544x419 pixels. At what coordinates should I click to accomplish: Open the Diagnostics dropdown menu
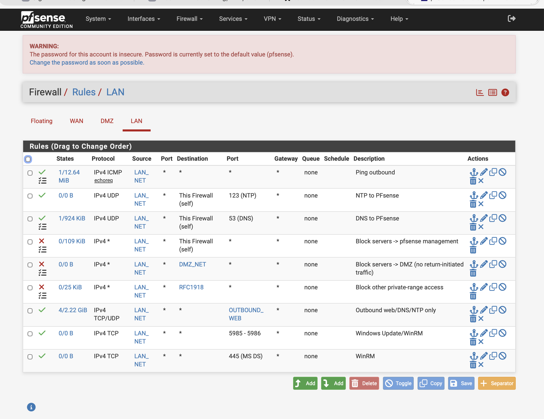[x=355, y=19]
